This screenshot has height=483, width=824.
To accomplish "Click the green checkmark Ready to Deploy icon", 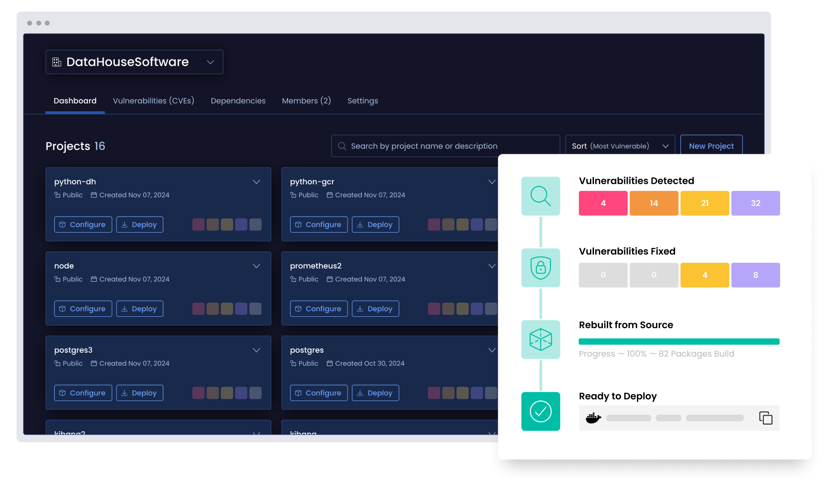I will point(540,411).
